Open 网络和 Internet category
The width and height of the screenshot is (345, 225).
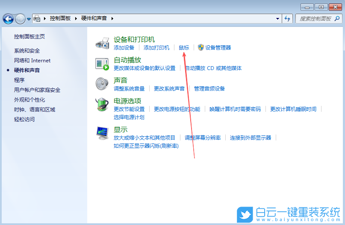point(32,61)
